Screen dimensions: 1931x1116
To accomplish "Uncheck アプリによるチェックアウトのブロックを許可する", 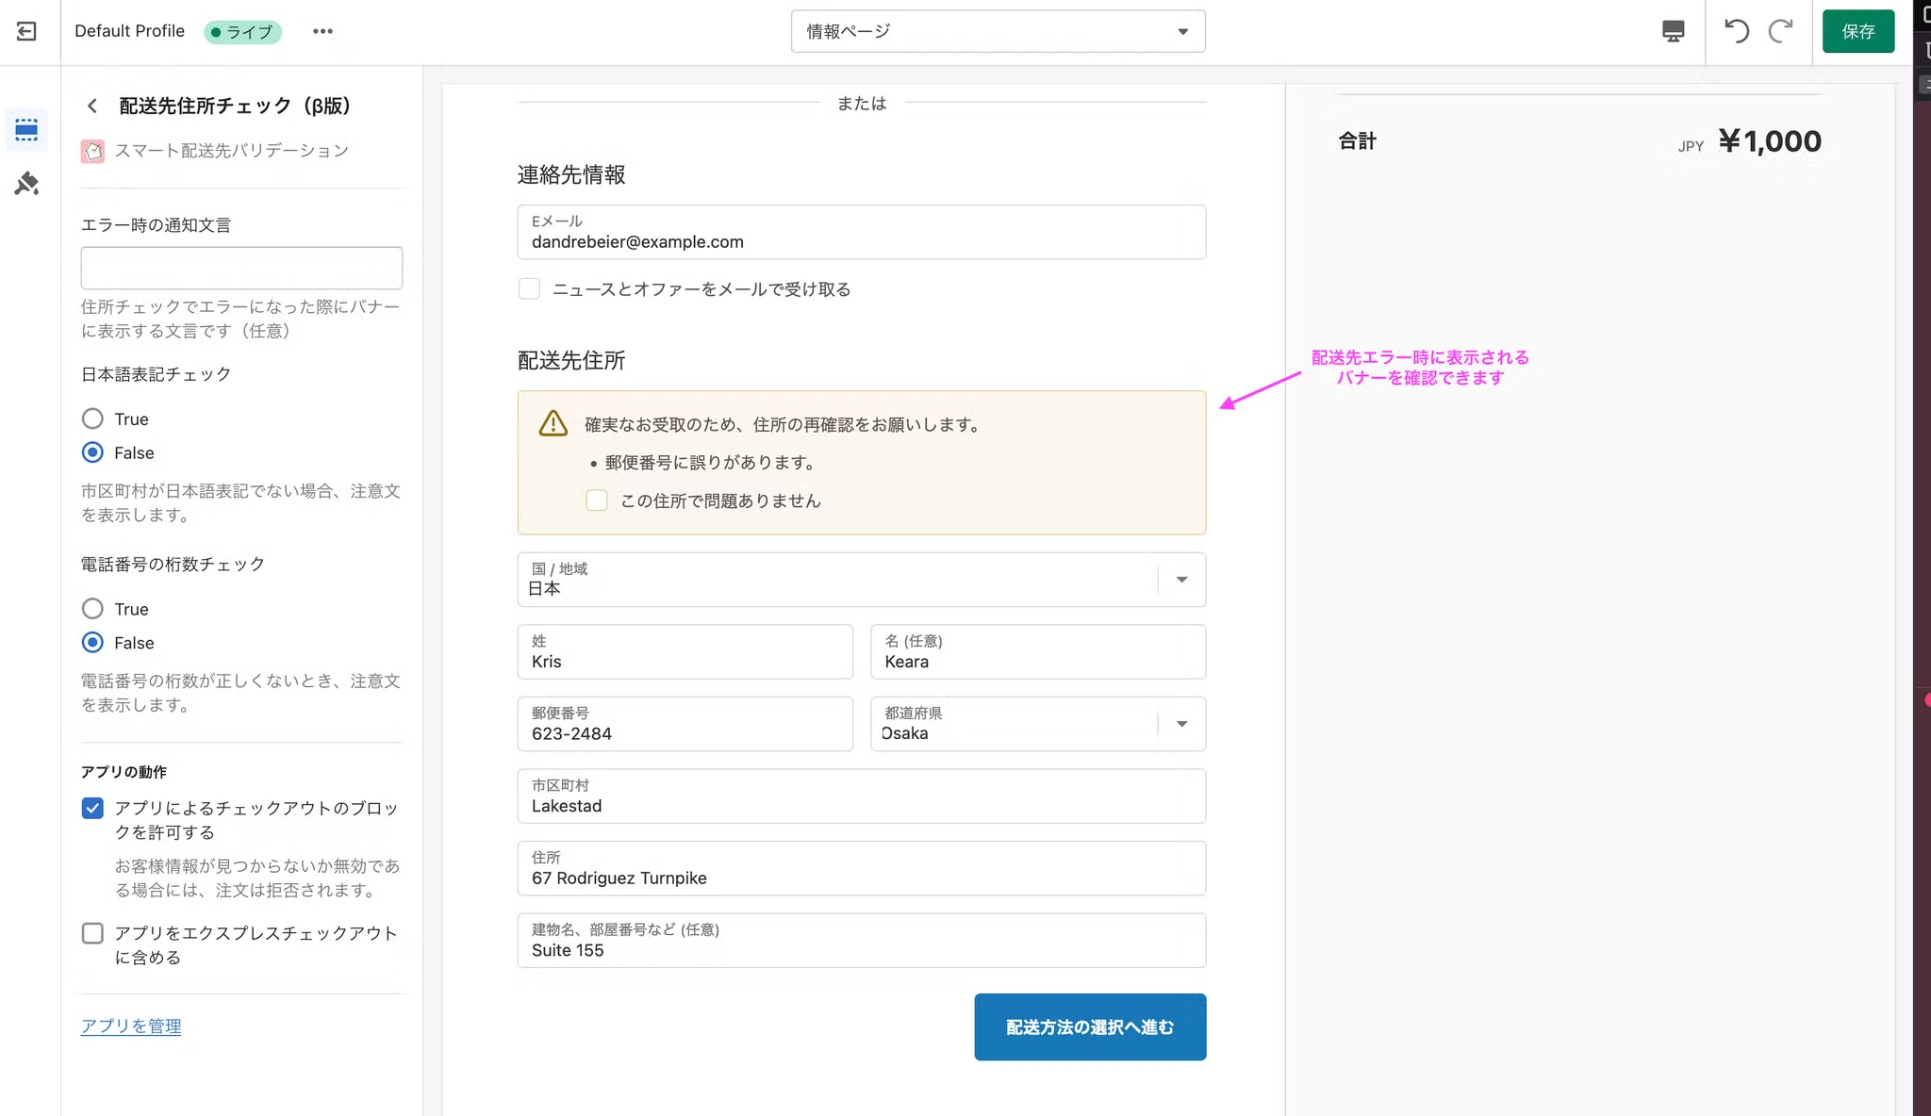I will pyautogui.click(x=92, y=808).
